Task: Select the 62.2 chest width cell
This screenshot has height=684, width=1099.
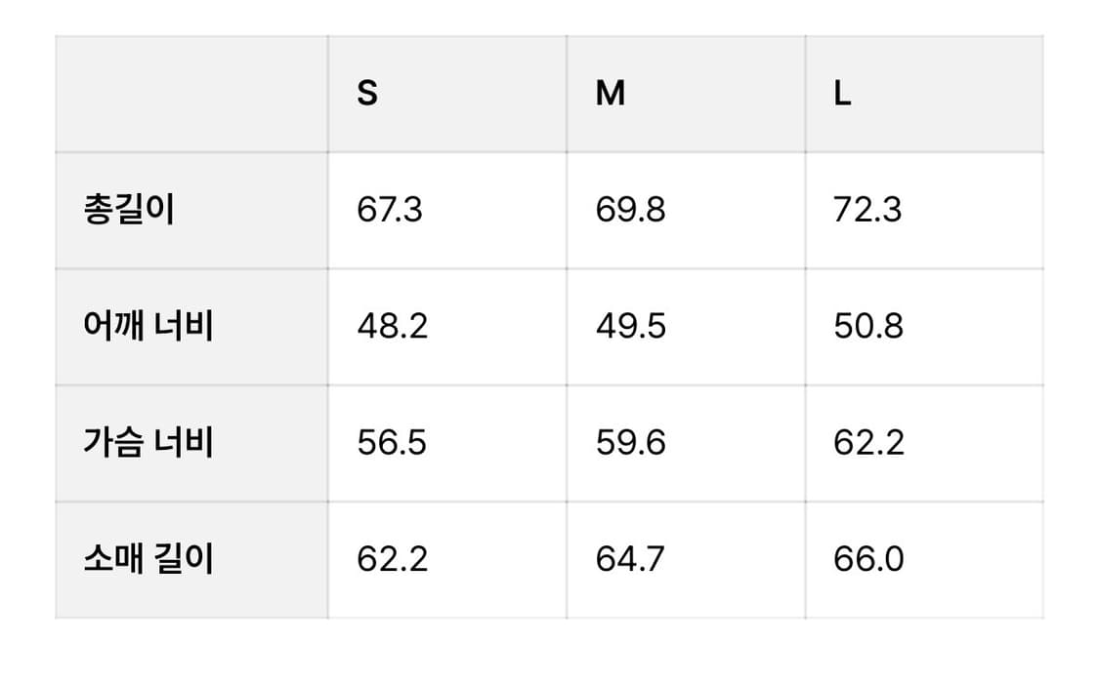Action: click(x=868, y=443)
